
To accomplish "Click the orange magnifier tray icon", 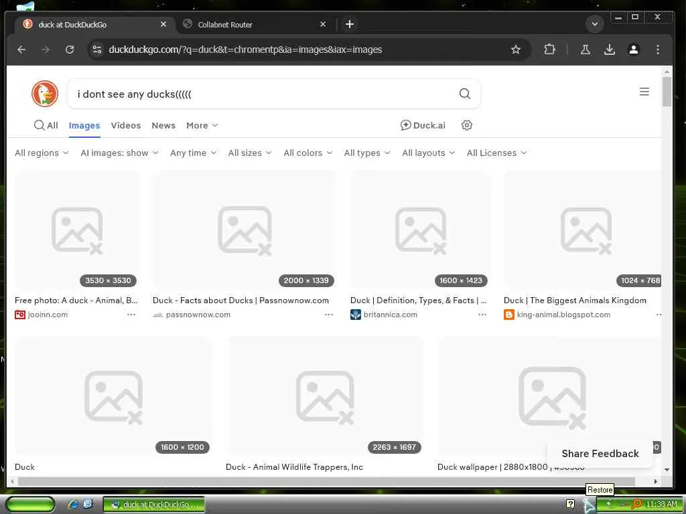I will point(637,505).
